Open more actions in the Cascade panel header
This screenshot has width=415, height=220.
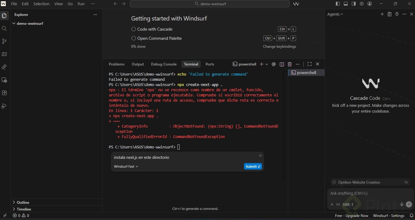click(x=404, y=14)
